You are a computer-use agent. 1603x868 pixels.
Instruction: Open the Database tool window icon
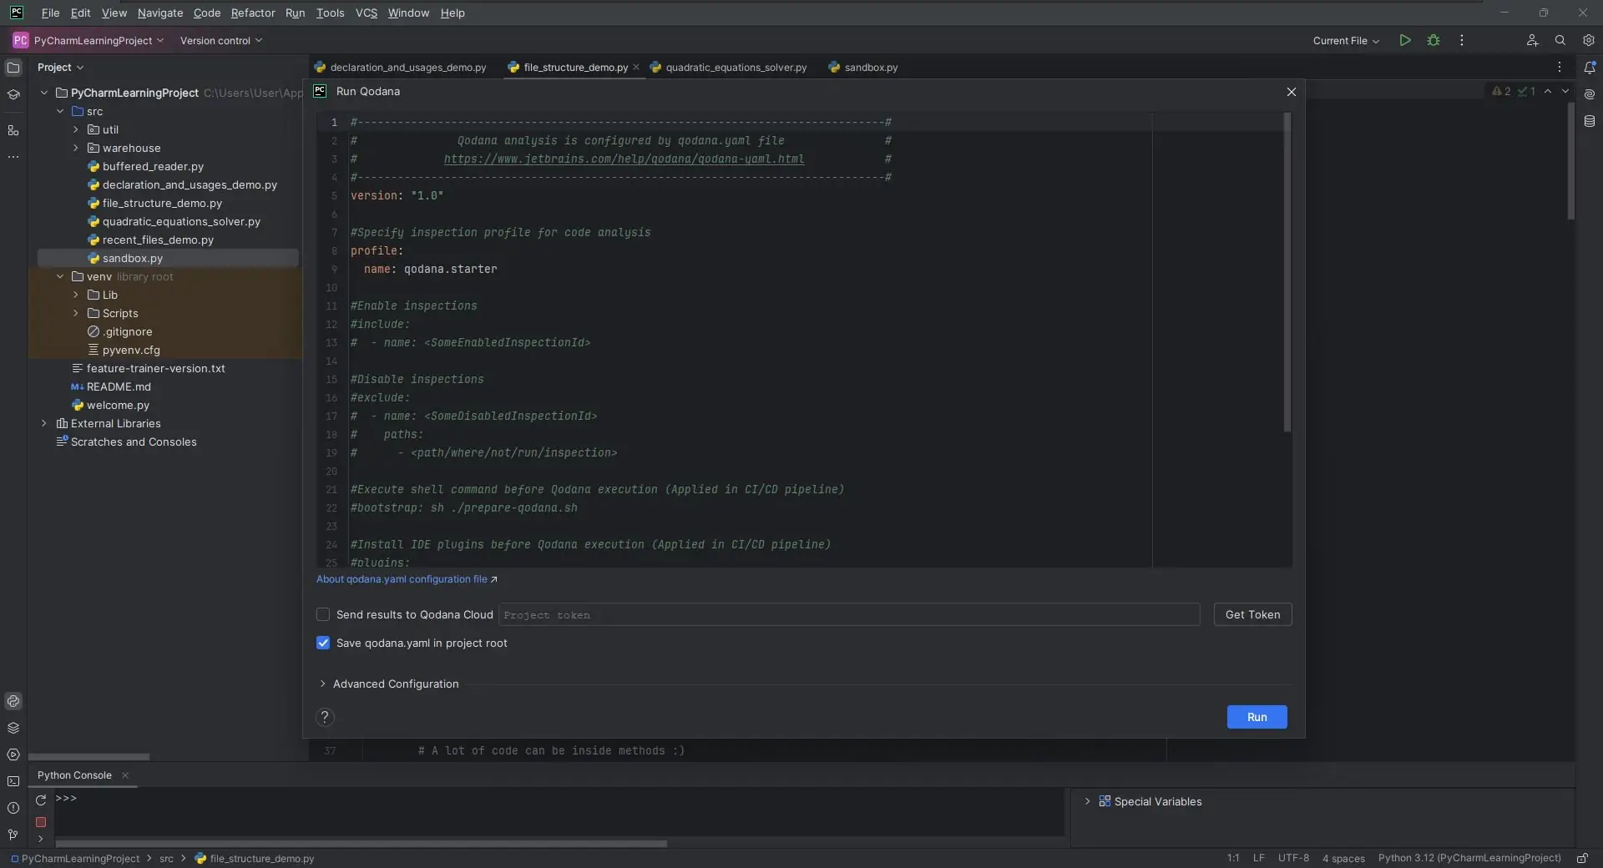pos(1589,121)
